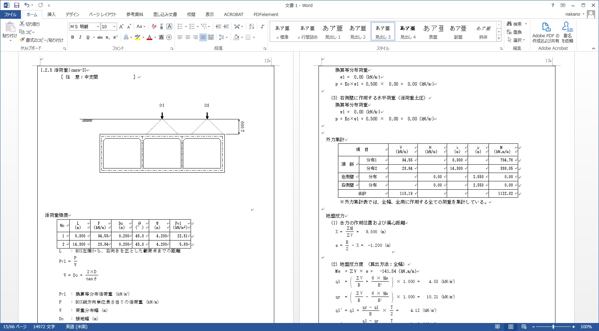Expand the numbered list dropdown arrow
The height and width of the screenshot is (331, 599).
(x=198, y=26)
